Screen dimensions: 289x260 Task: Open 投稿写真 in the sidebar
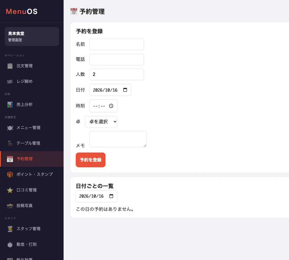coord(32,206)
